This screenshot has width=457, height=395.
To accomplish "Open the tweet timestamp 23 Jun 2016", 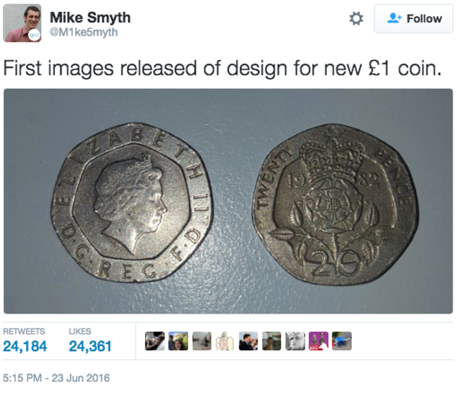I will pos(56,378).
